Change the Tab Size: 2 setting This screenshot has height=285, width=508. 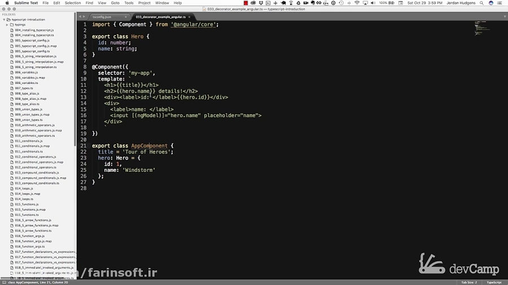(x=469, y=282)
